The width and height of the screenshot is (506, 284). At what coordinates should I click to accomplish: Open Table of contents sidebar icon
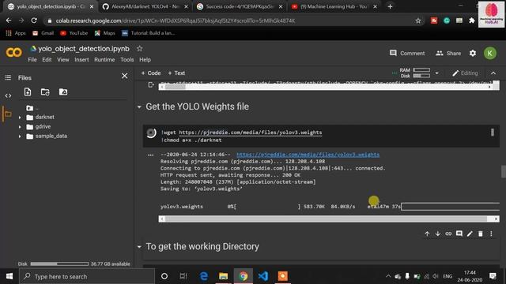point(8,77)
